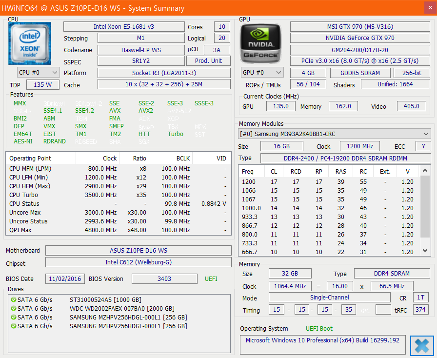Click the command rate 1T field

pyautogui.click(x=421, y=298)
